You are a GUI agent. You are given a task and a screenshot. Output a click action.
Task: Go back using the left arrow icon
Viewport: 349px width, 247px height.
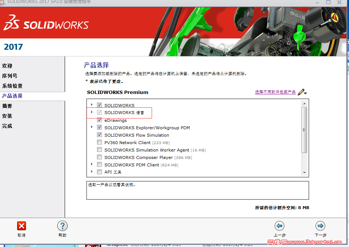[x=279, y=226]
